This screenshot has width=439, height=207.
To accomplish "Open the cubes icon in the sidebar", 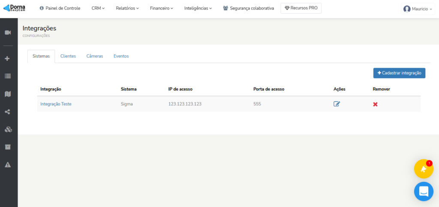I will [x=8, y=129].
